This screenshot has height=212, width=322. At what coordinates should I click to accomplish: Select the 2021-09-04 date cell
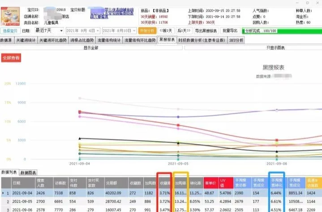click(x=23, y=193)
